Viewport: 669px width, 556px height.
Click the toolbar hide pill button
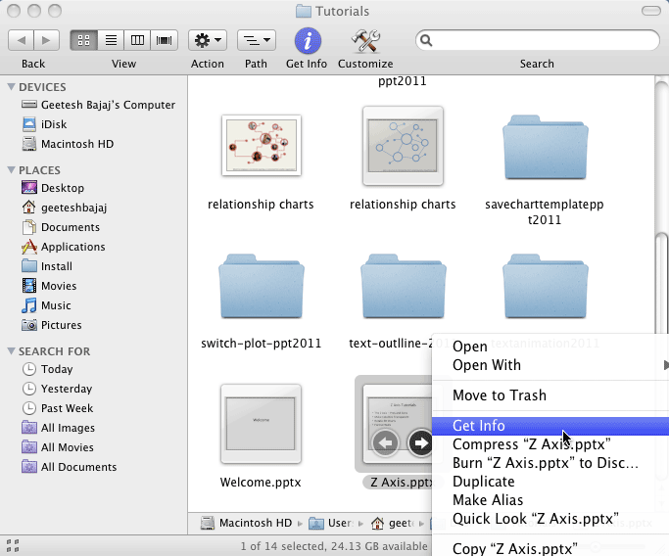(651, 11)
